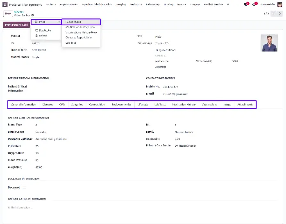Click the gear icon beside Miller Banker
Image resolution: width=286 pixels, height=224 pixels.
33,16
